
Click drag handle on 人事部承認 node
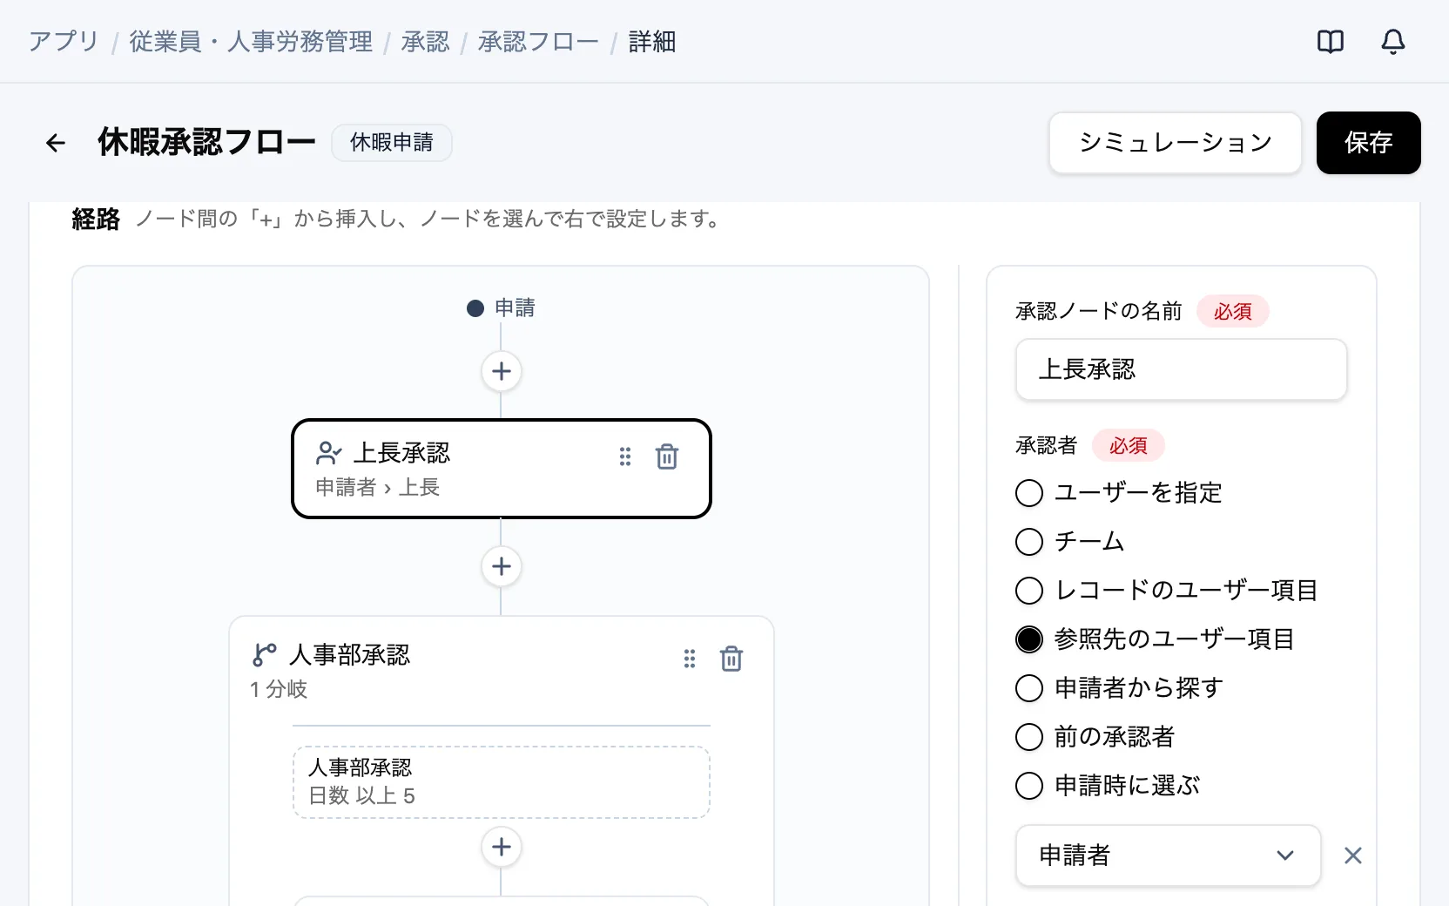point(690,659)
